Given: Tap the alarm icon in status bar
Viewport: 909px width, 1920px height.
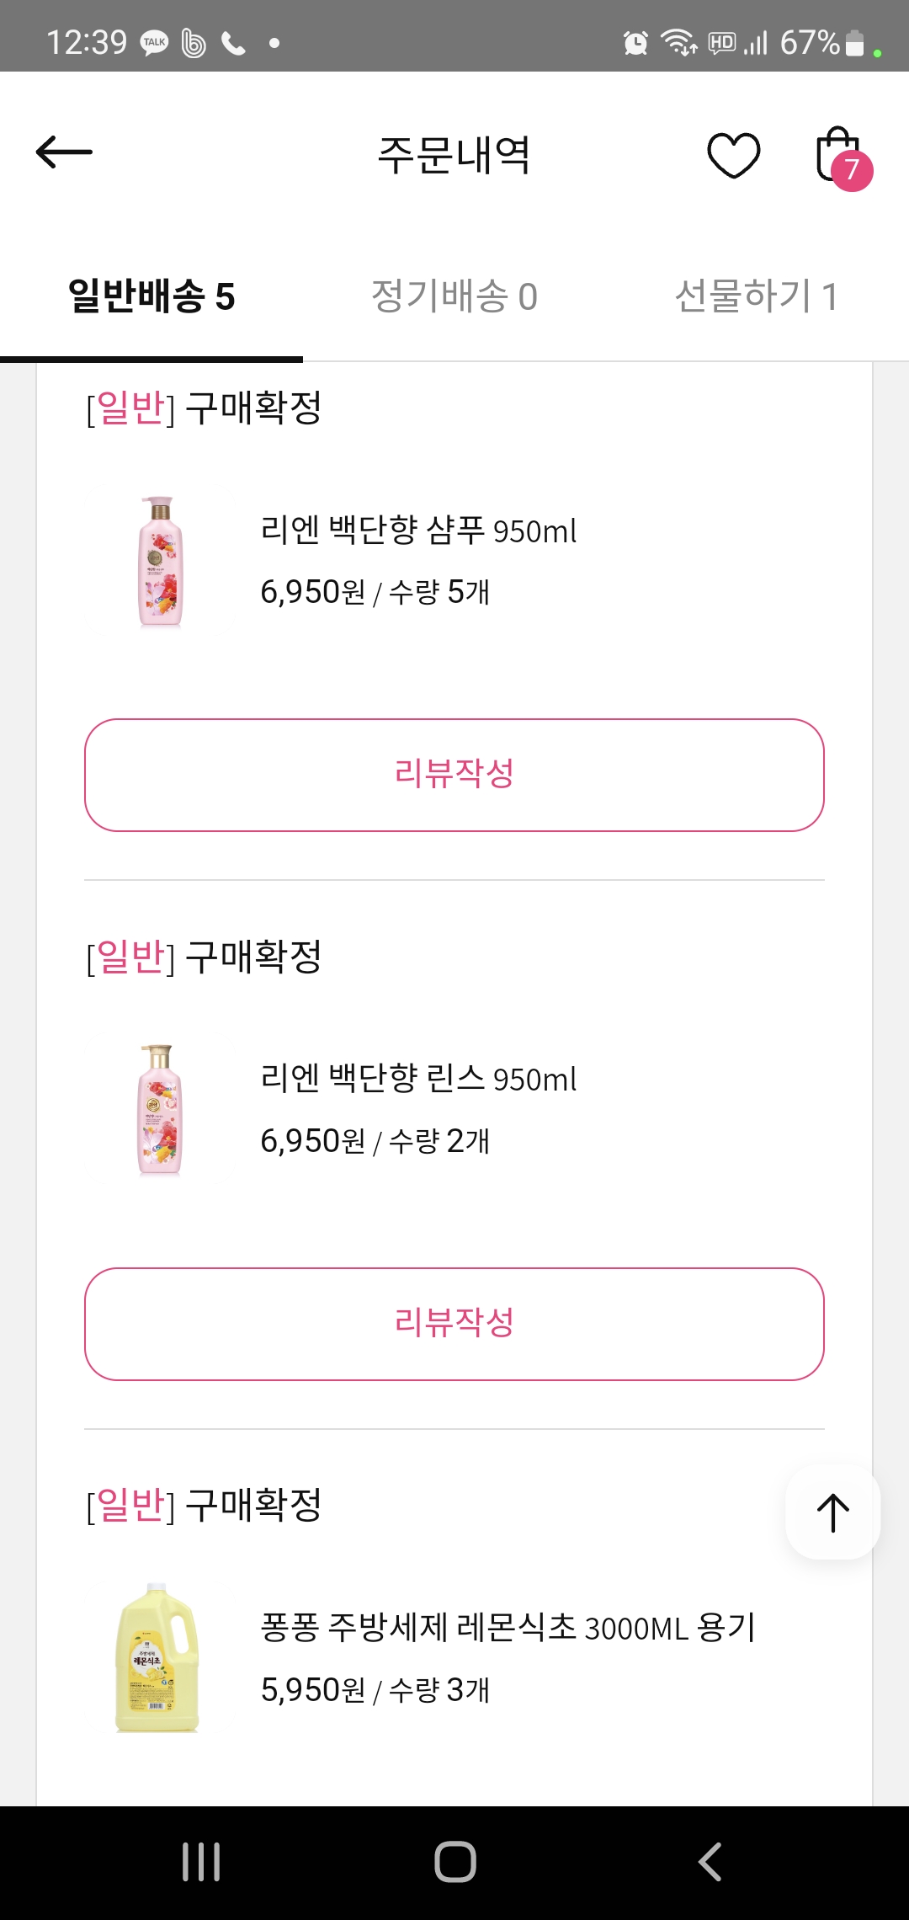Looking at the screenshot, I should (635, 42).
